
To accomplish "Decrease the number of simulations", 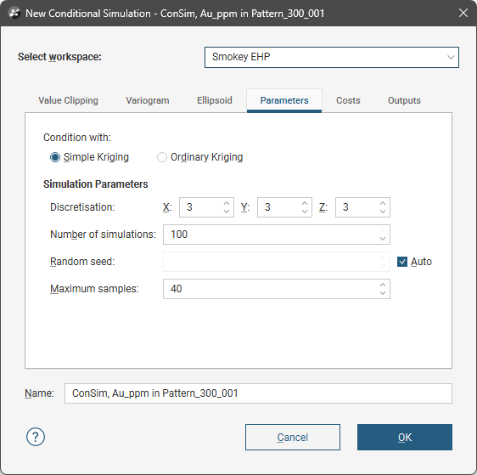I will 383,239.
